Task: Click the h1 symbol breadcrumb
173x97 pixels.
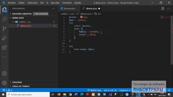Action: pos(99,14)
